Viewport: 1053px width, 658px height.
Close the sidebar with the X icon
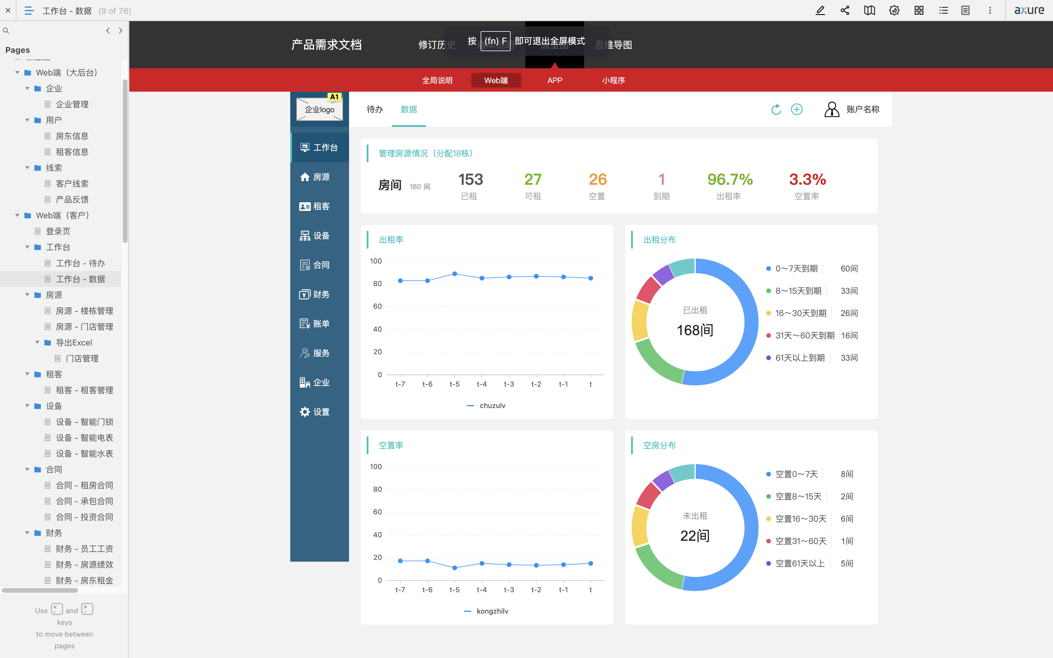[x=8, y=11]
